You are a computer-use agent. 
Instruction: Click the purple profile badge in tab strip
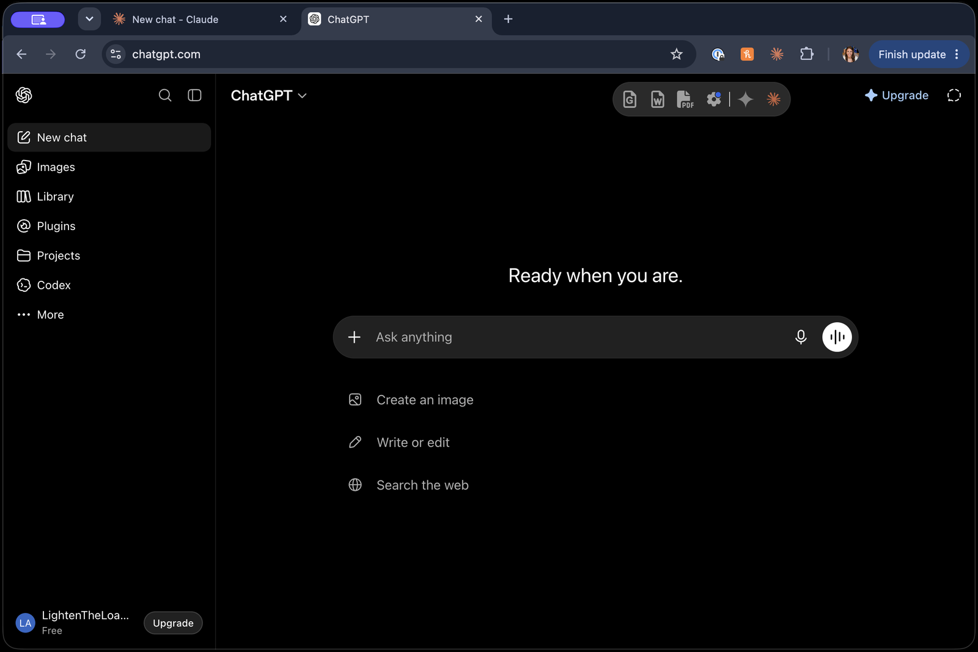[x=38, y=20]
